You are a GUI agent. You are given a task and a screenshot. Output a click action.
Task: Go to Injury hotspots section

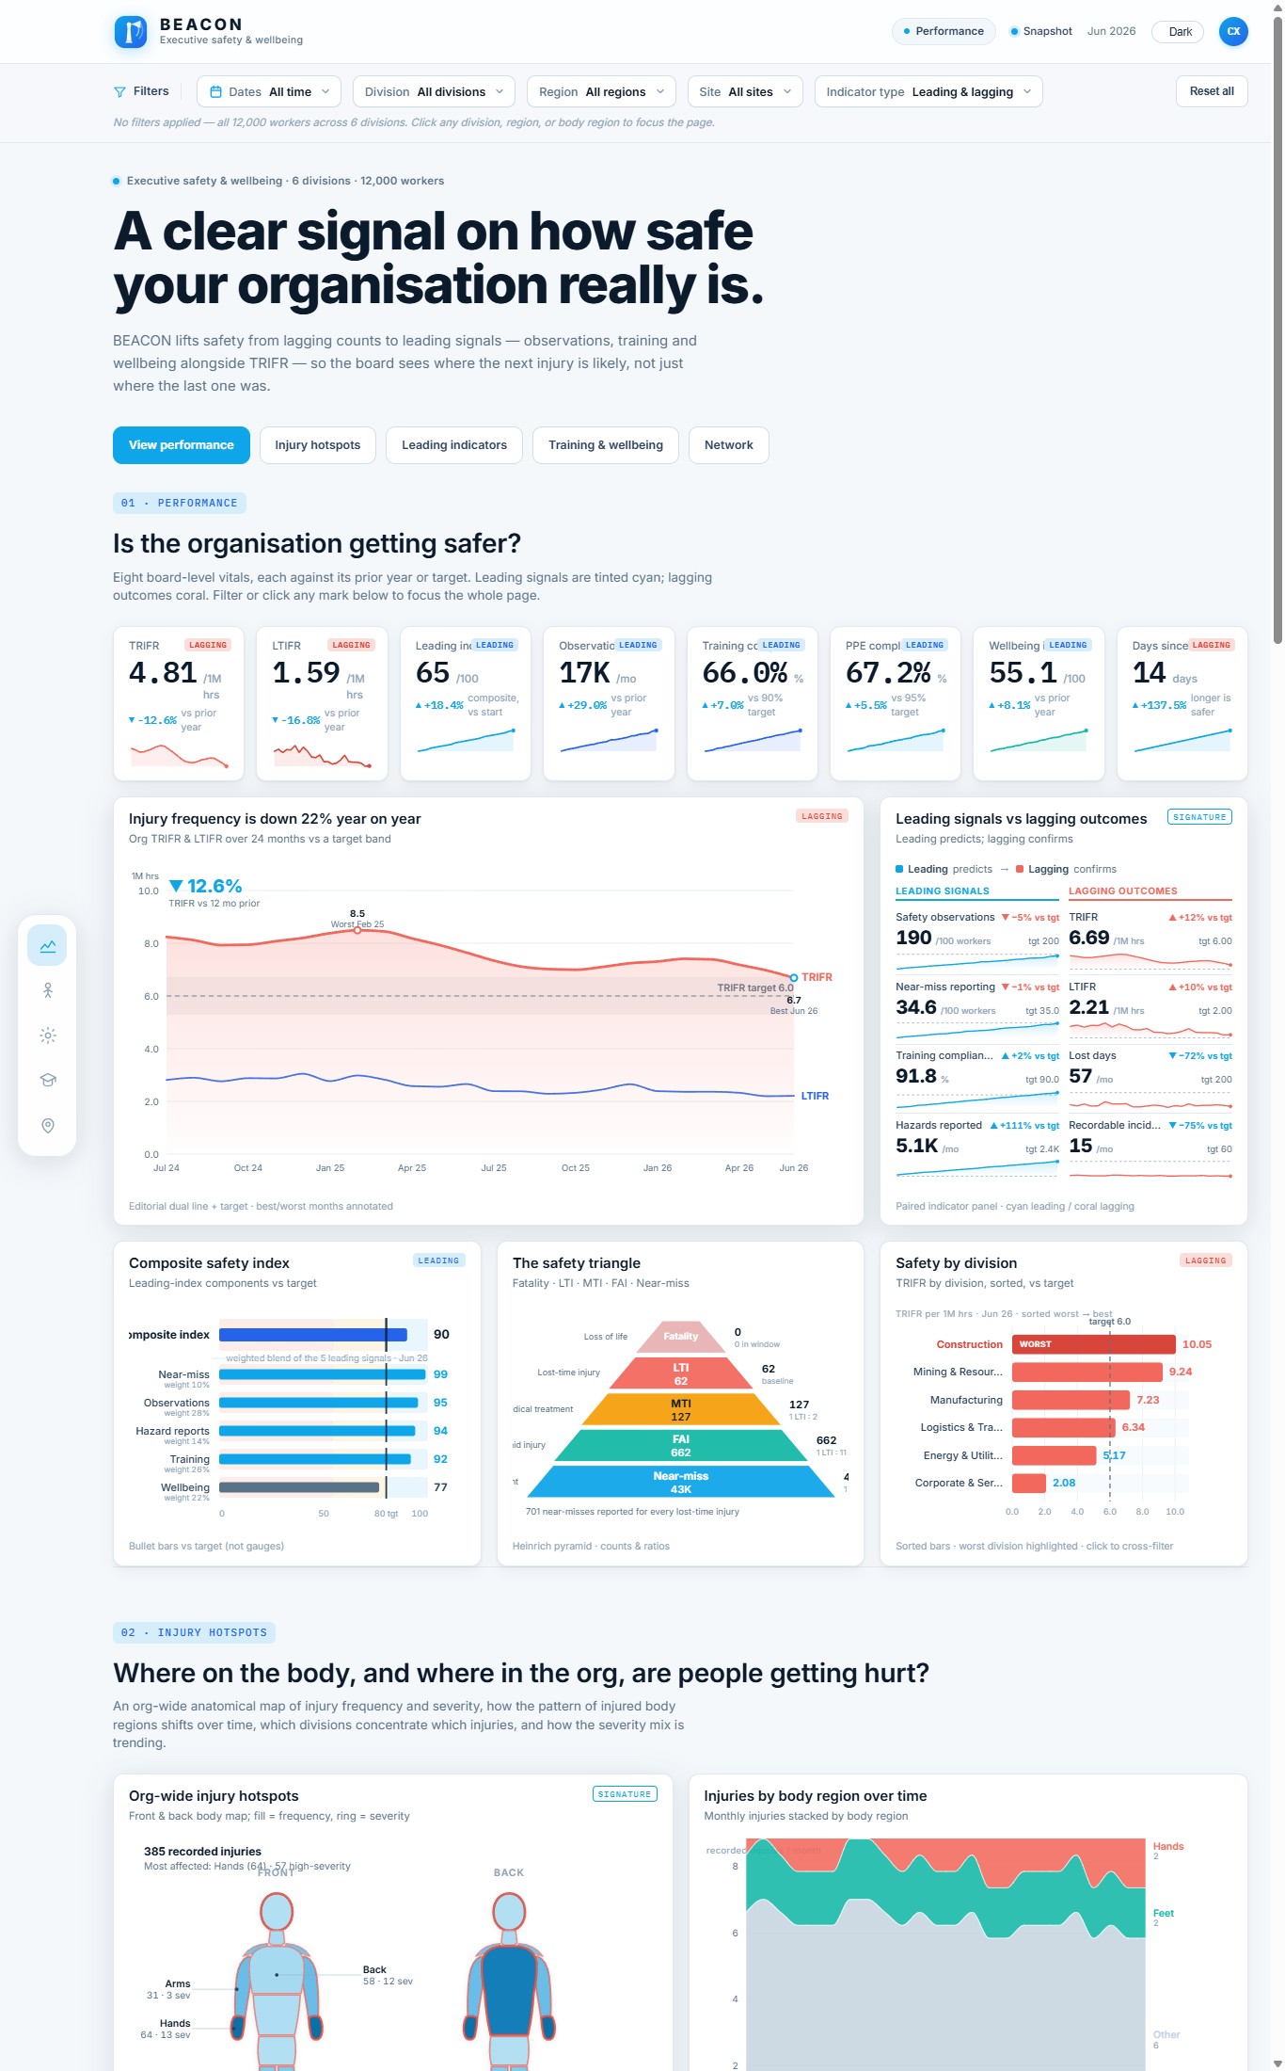click(318, 445)
